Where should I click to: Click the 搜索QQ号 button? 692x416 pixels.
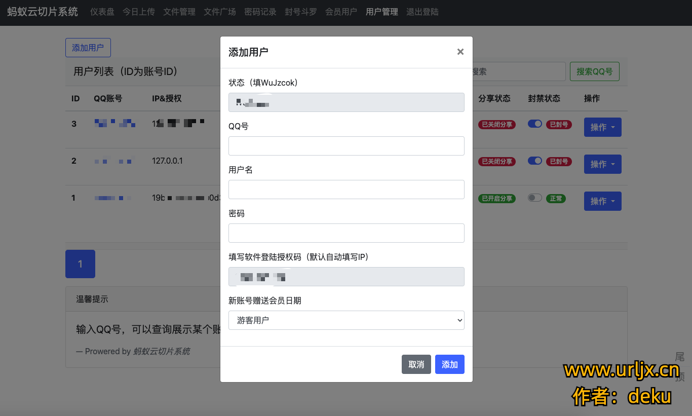pyautogui.click(x=595, y=71)
